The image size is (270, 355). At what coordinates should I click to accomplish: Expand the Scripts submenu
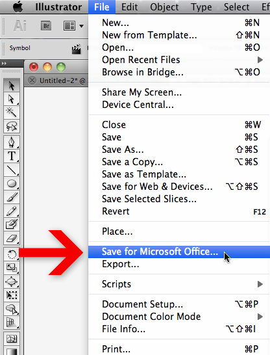(x=179, y=284)
